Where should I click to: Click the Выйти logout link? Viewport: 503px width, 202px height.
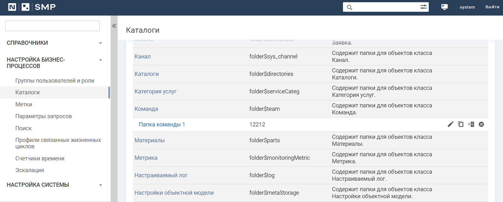pyautogui.click(x=492, y=7)
